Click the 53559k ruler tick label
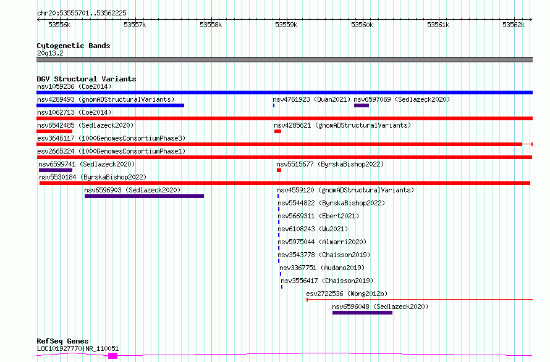 click(x=286, y=25)
